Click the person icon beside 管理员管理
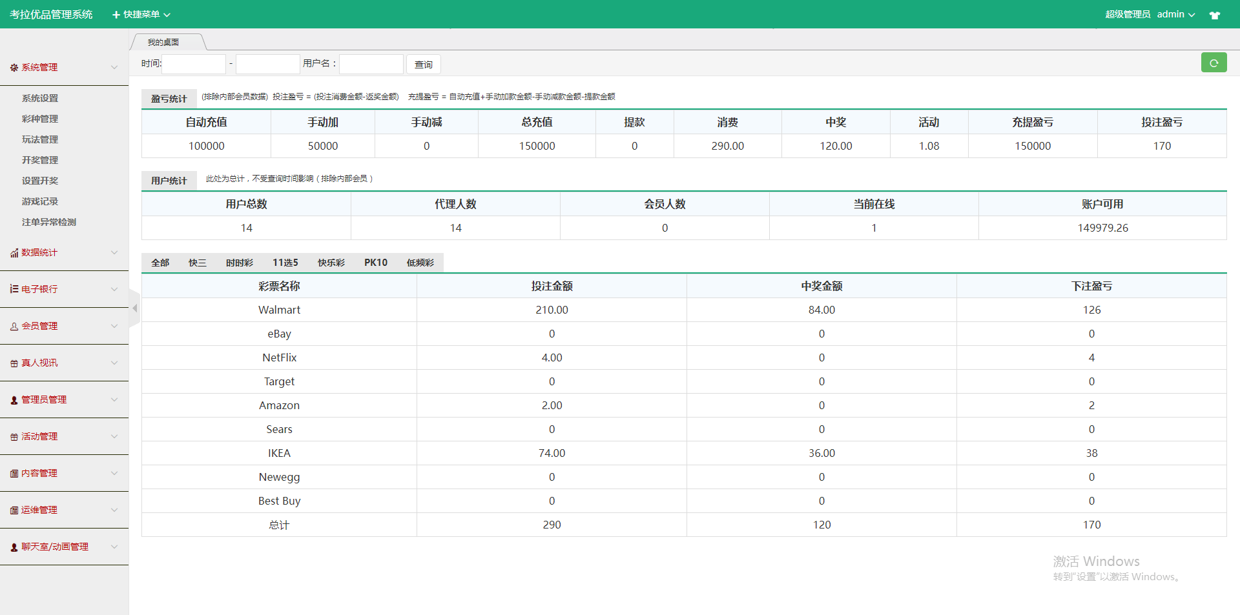 coord(14,400)
